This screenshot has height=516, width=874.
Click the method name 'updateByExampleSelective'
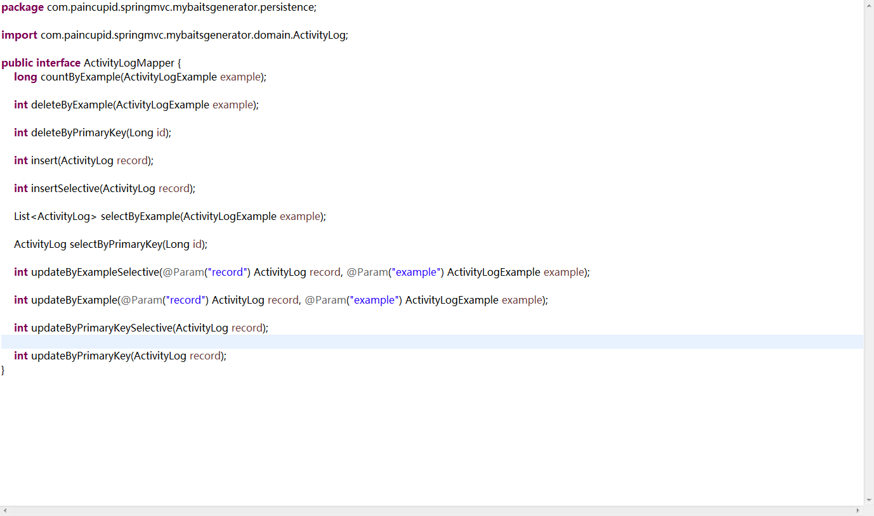point(95,273)
